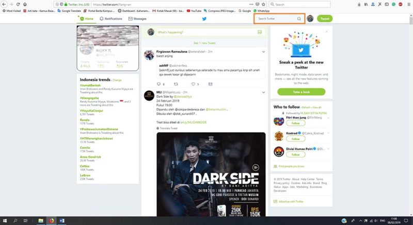Click the Twitter bird logo
The width and height of the screenshot is (413, 225).
point(204,19)
